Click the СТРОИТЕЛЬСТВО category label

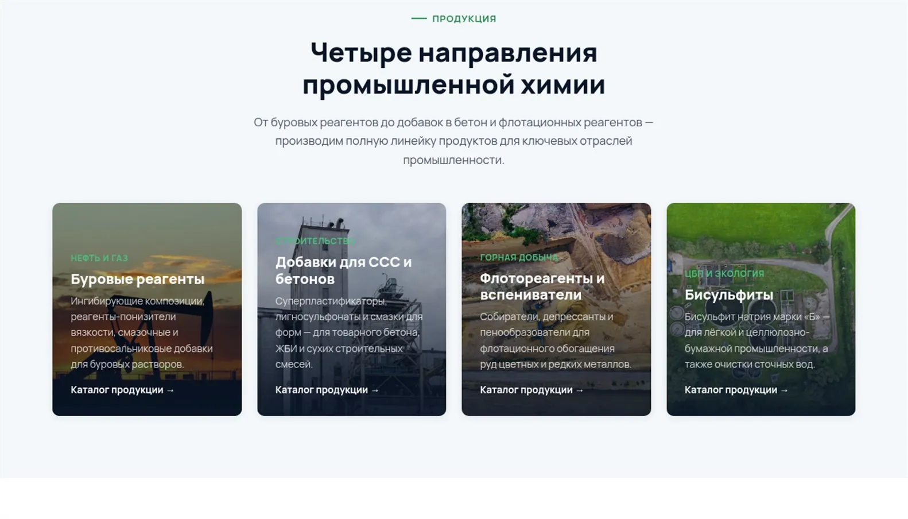(x=315, y=241)
